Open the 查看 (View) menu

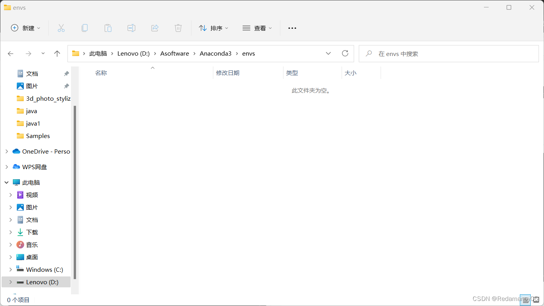point(257,28)
